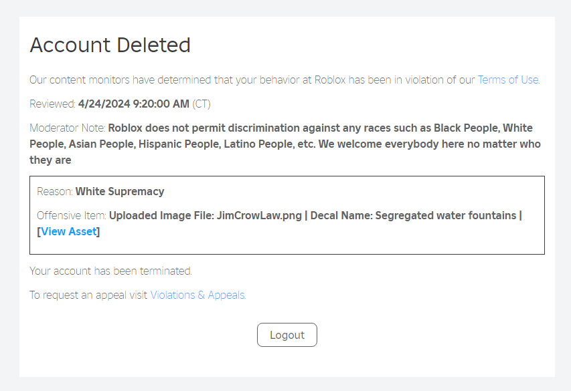The height and width of the screenshot is (391, 571).
Task: Click the Moderator Note: label
Action: tap(67, 128)
